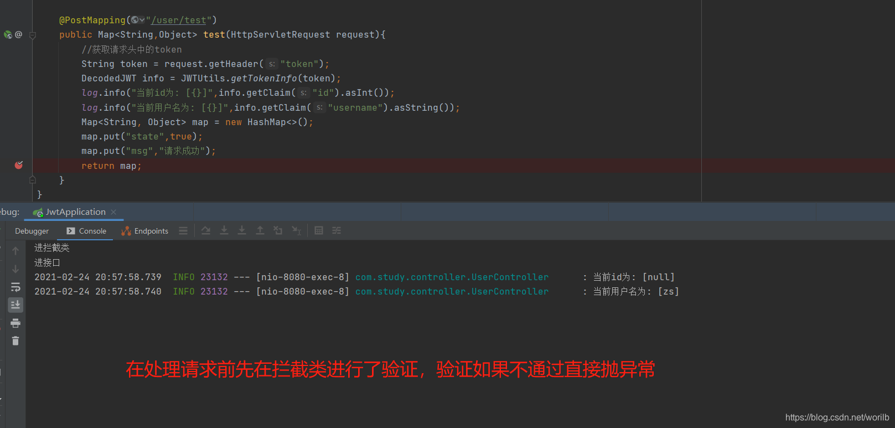Screen dimensions: 895x428
Task: Click the Trace Current Stream Chain icon
Action: pos(337,231)
